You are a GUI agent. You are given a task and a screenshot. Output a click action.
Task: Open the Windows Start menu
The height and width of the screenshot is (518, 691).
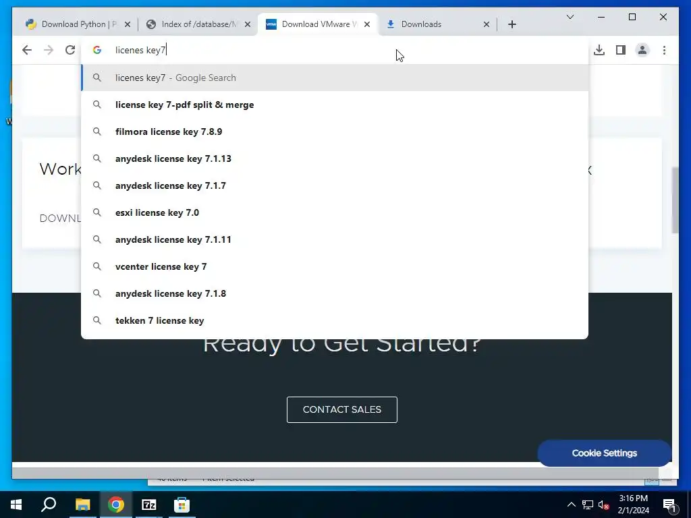(16, 505)
